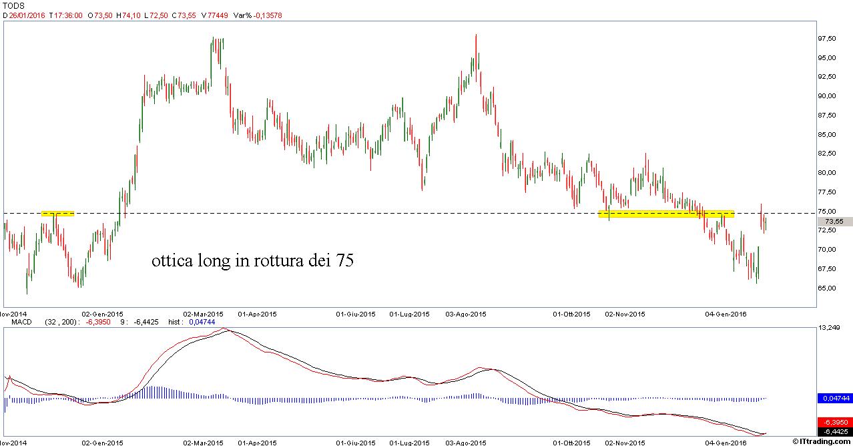This screenshot has height=446, width=853.
Task: Click the annotation 'ottica long in rottura dei 75'
Action: (253, 261)
